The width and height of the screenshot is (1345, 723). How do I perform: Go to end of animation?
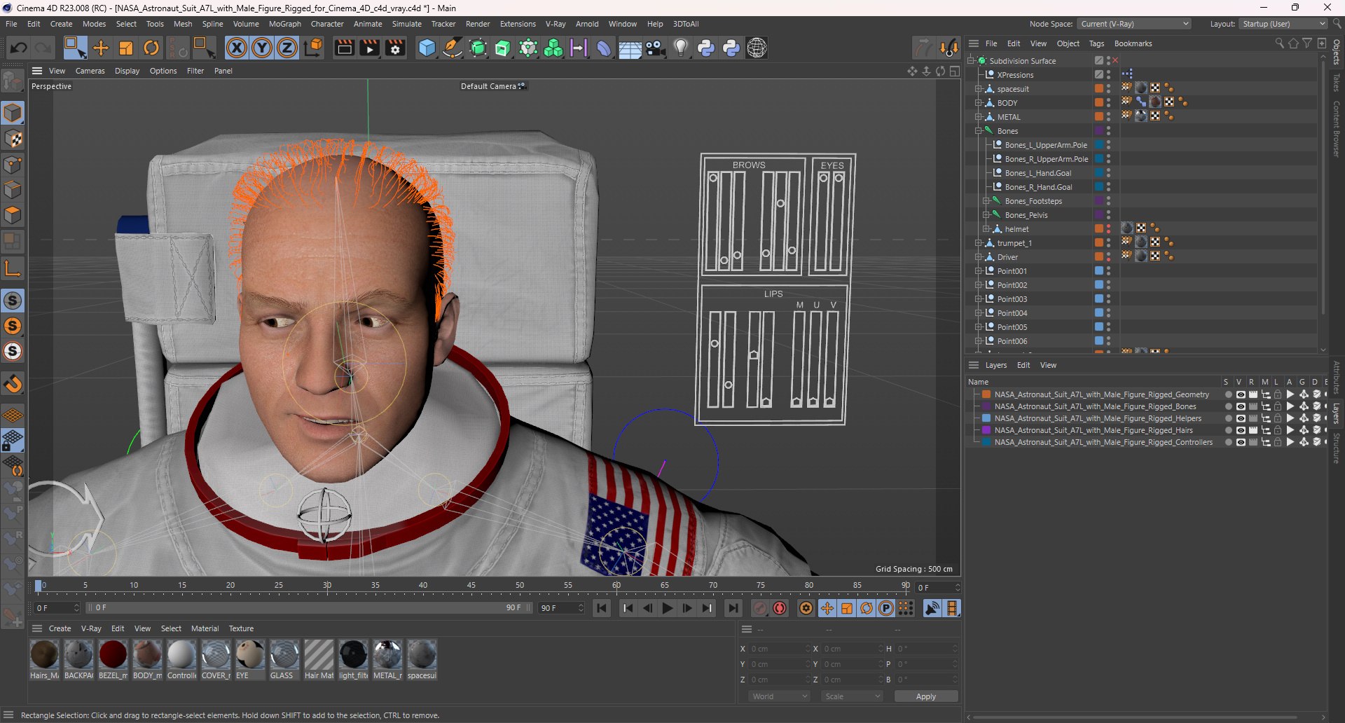tap(733, 608)
